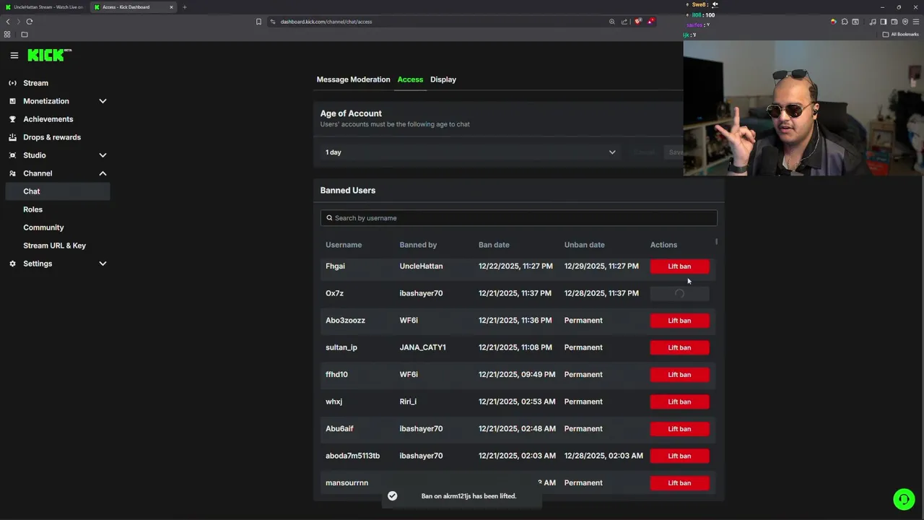Click the Achievements trophy icon
This screenshot has height=520, width=924.
pos(12,119)
